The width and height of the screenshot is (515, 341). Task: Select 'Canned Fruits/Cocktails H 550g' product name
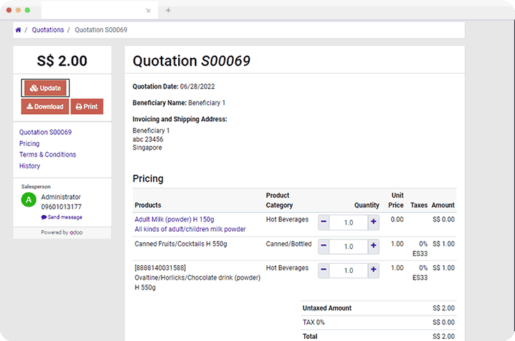pos(181,244)
